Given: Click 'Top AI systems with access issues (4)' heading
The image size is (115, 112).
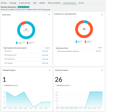Looking at the screenshot, I should 15,48.
